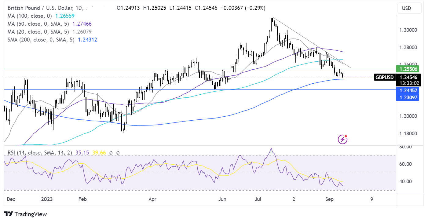Click the blue 1.23097 price label
Viewport: 428px width, 222px height.
tap(407, 97)
